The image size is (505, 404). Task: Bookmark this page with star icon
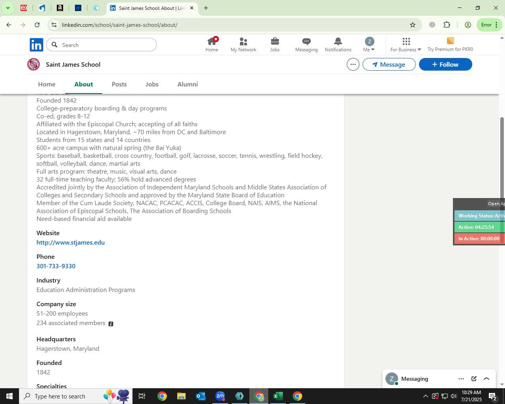click(413, 25)
